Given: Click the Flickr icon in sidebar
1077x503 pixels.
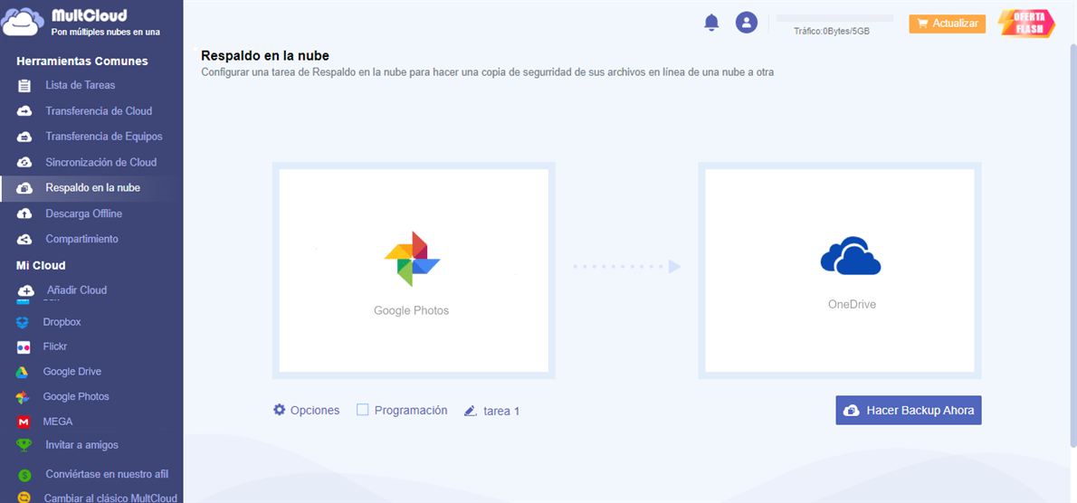Looking at the screenshot, I should [x=23, y=347].
